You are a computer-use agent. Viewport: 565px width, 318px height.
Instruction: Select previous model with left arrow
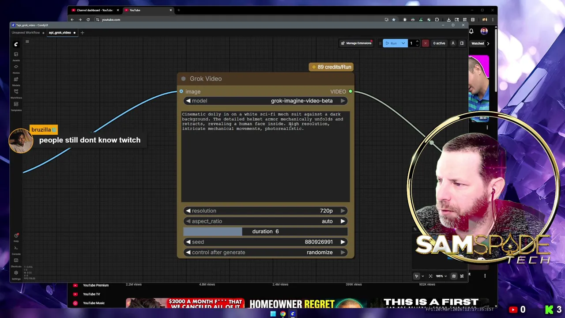188,101
